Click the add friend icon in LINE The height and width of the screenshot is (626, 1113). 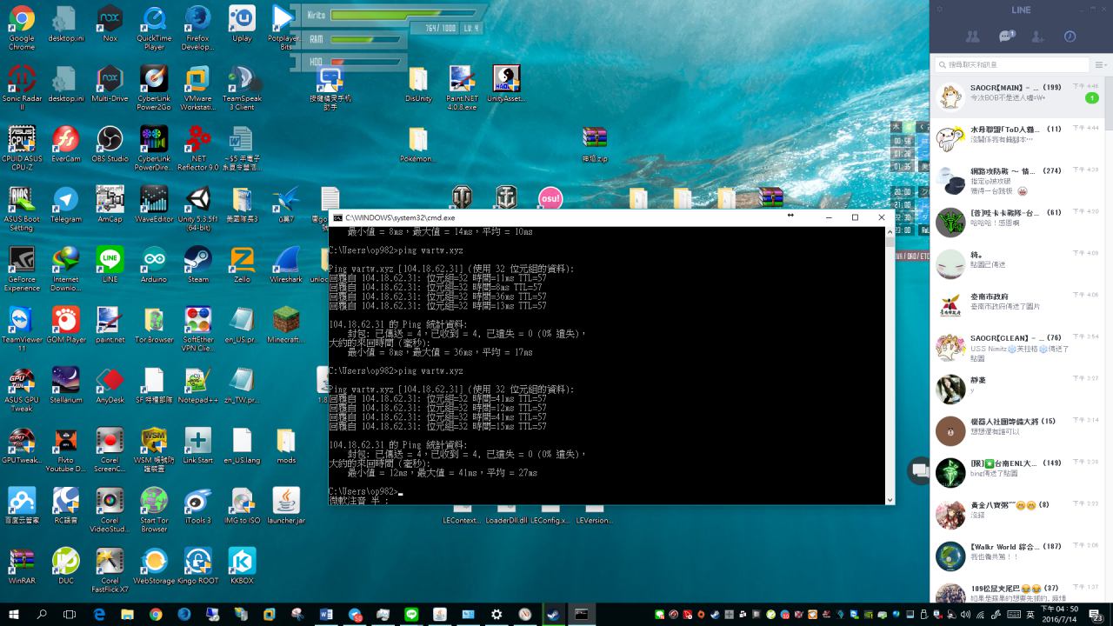(x=1037, y=37)
